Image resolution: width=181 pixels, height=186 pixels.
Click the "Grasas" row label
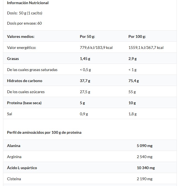[x=13, y=59]
